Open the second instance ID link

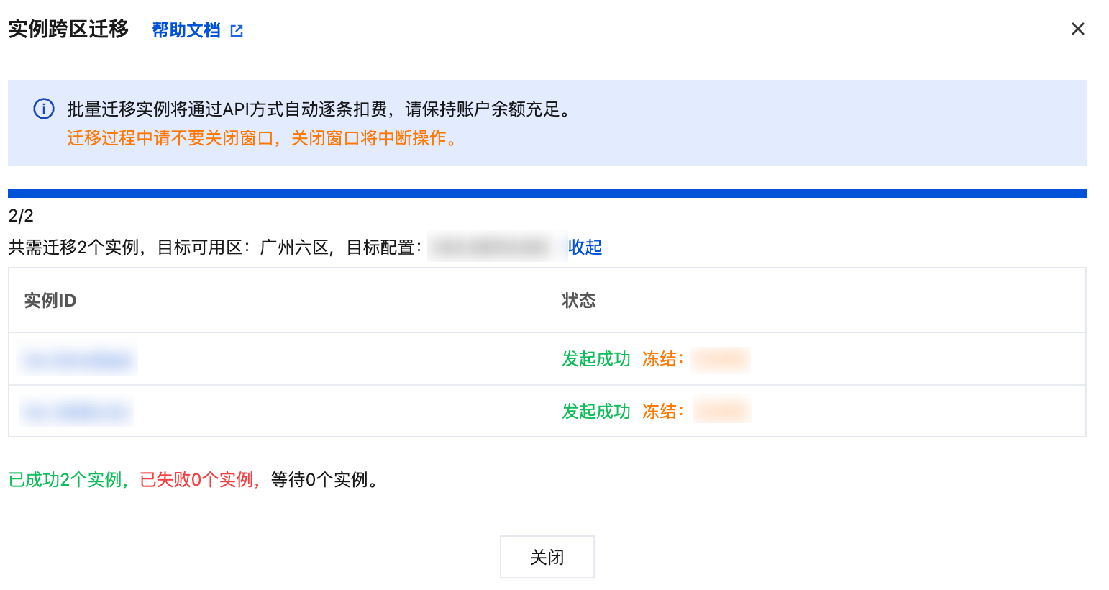(x=76, y=412)
